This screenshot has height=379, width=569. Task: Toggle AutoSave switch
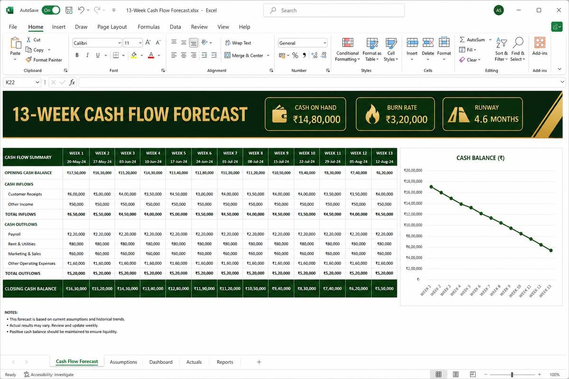pyautogui.click(x=51, y=10)
